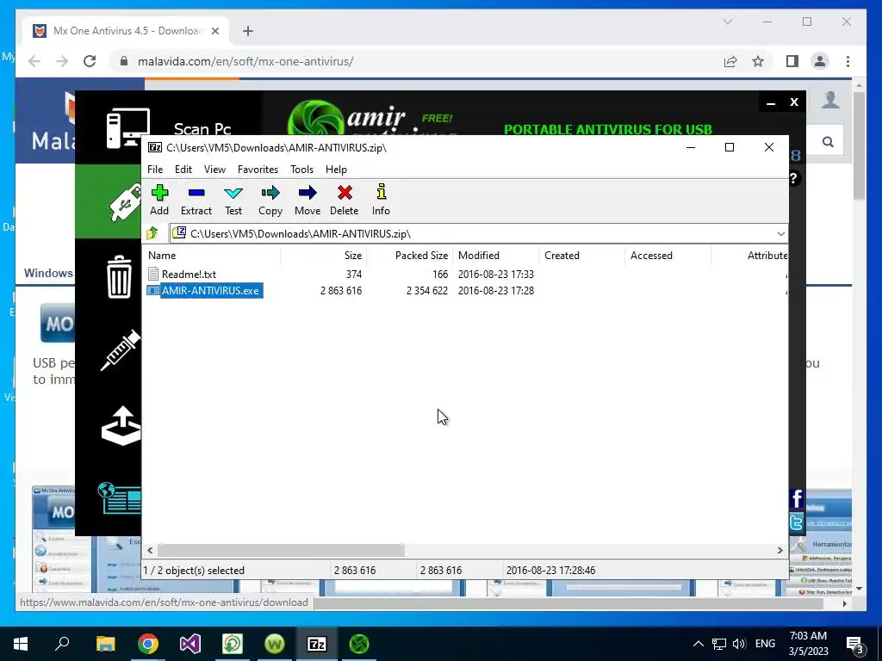Sort by the Accessed column header
Image resolution: width=882 pixels, height=661 pixels.
pyautogui.click(x=668, y=255)
